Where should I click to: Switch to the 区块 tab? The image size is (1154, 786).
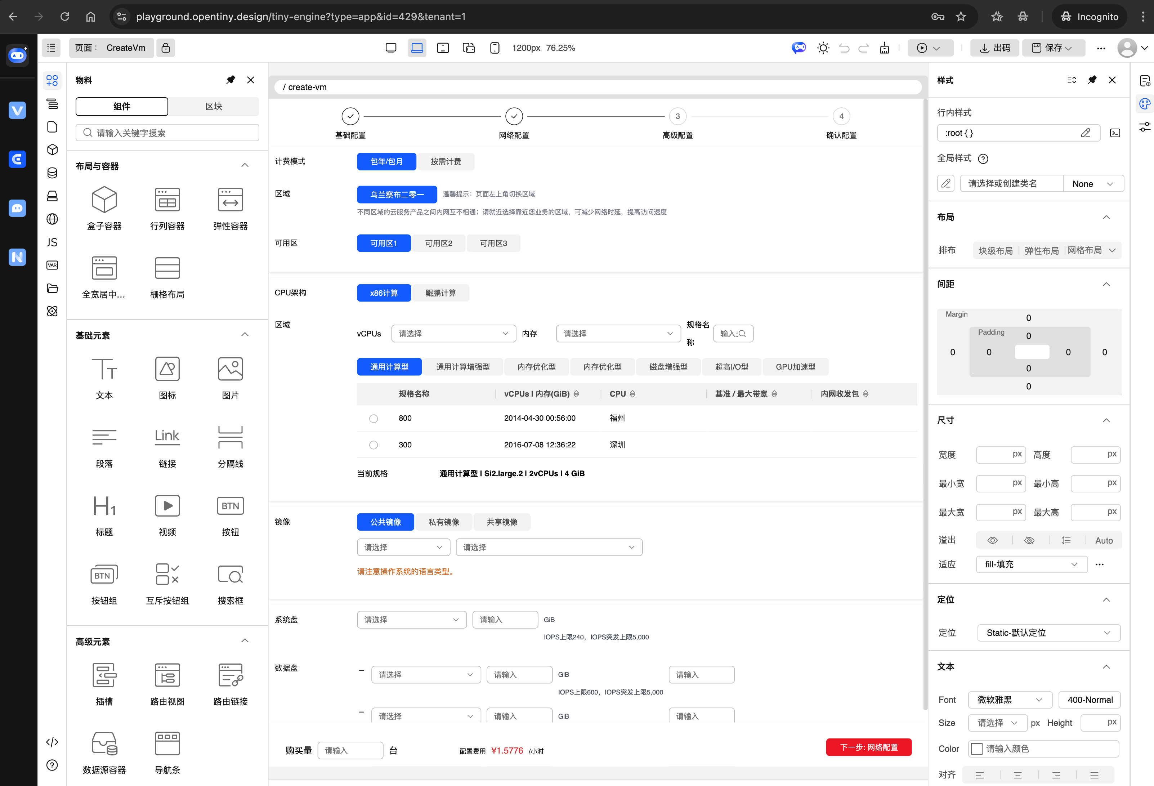click(x=214, y=106)
